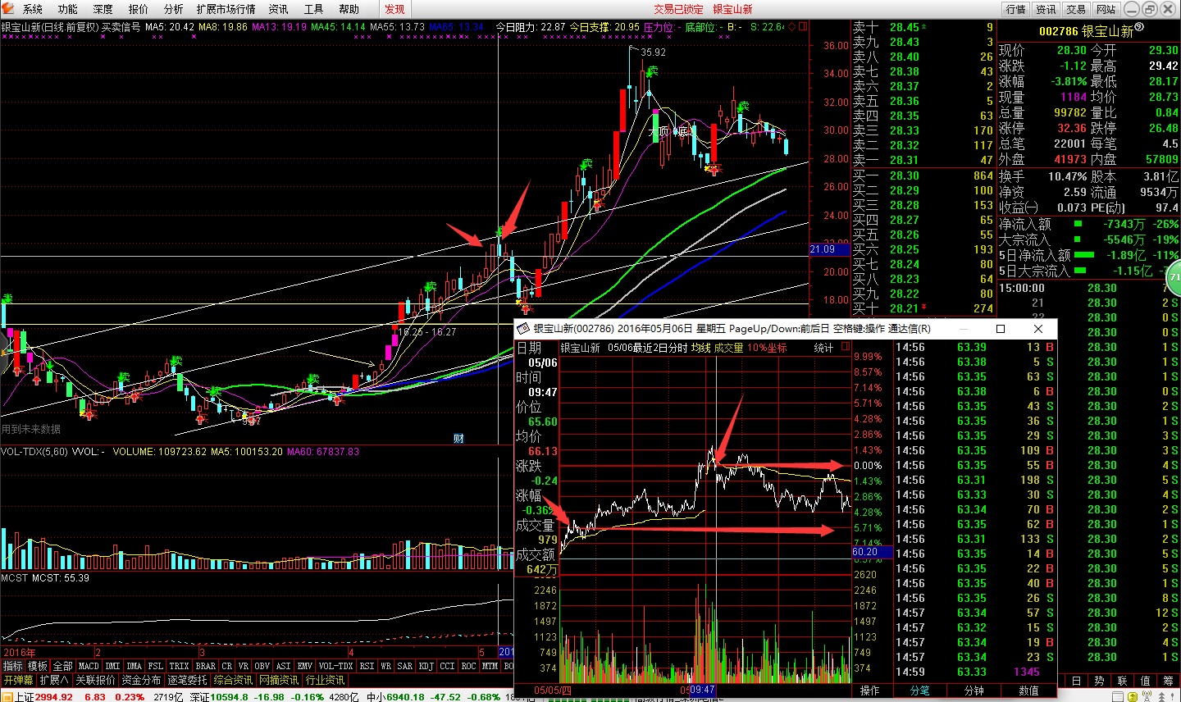The height and width of the screenshot is (702, 1181).
Task: Open the 逐笔委托 tab
Action: click(x=188, y=681)
